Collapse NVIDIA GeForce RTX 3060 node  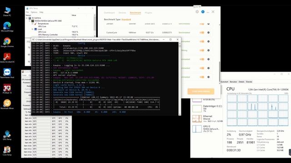click(x=30, y=21)
